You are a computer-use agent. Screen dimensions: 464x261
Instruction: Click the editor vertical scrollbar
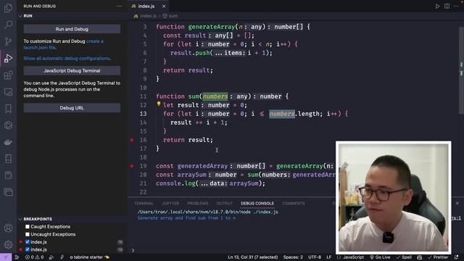(x=461, y=70)
